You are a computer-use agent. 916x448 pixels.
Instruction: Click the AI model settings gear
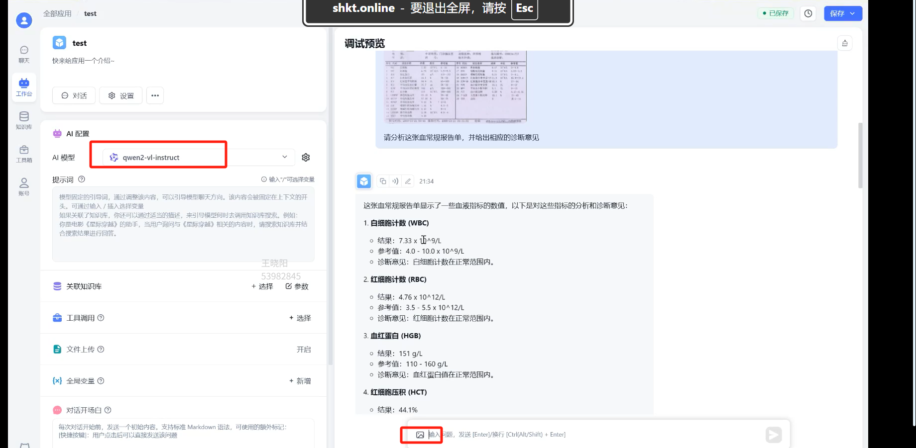pyautogui.click(x=306, y=158)
